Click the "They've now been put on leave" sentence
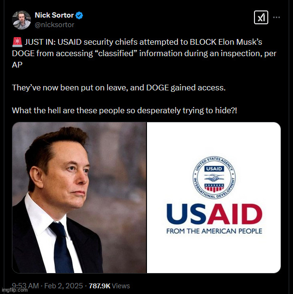The image size is (293, 294). pyautogui.click(x=119, y=88)
